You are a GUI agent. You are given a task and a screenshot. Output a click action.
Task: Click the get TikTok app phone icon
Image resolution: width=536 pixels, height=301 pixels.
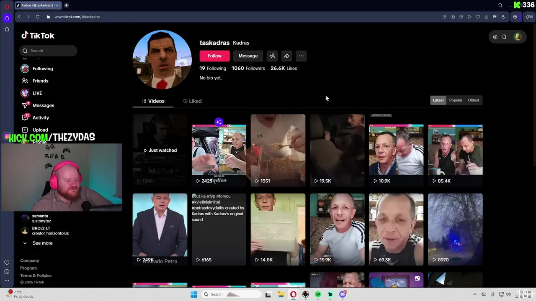pyautogui.click(x=504, y=37)
